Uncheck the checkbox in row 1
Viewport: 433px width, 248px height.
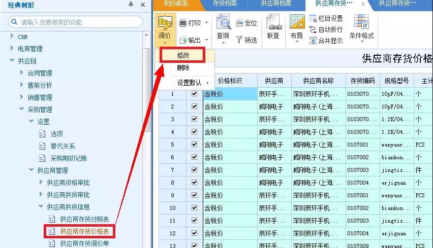click(x=194, y=94)
